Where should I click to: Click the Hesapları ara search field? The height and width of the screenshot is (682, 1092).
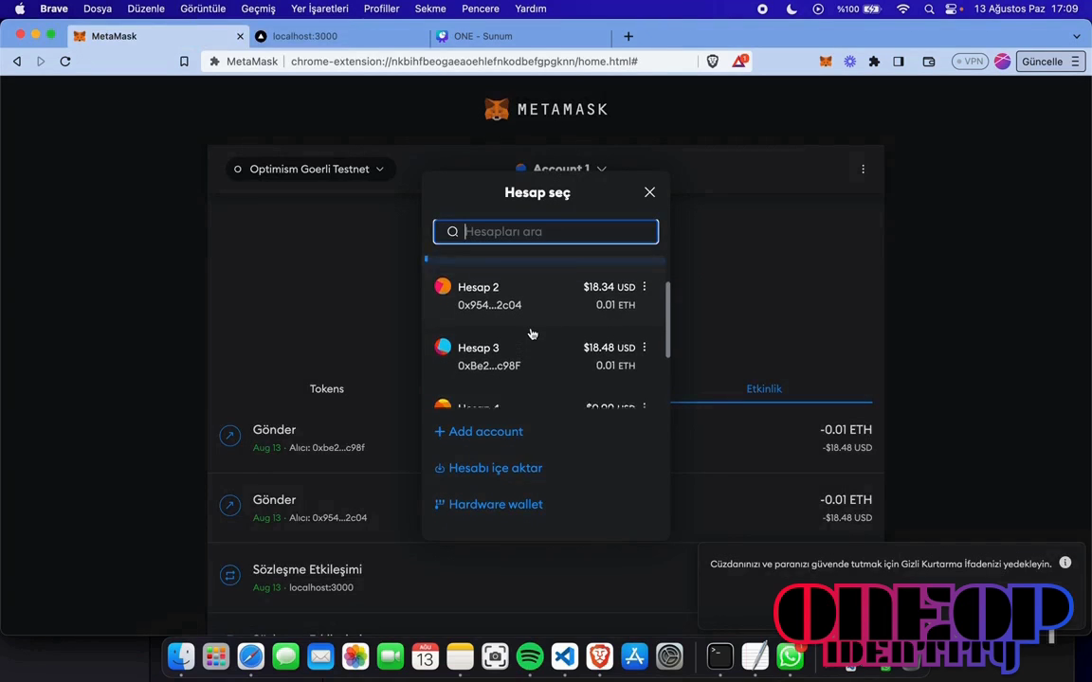(546, 232)
